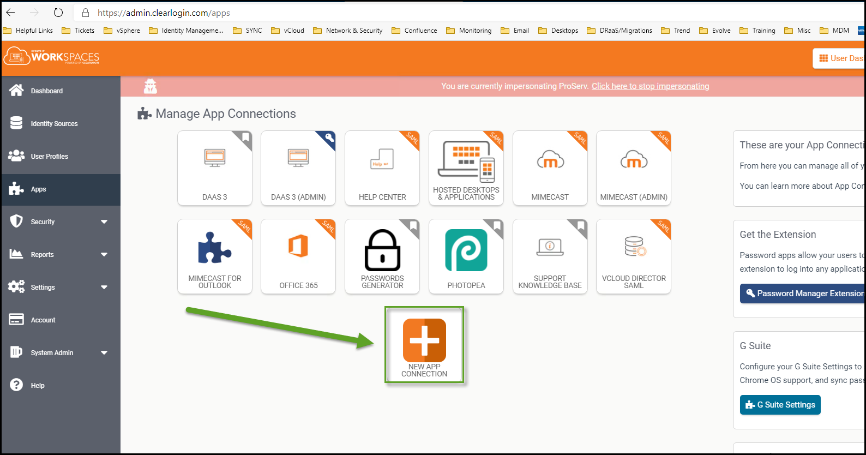Open User Profiles from the sidebar
This screenshot has width=866, height=455.
[x=49, y=157]
